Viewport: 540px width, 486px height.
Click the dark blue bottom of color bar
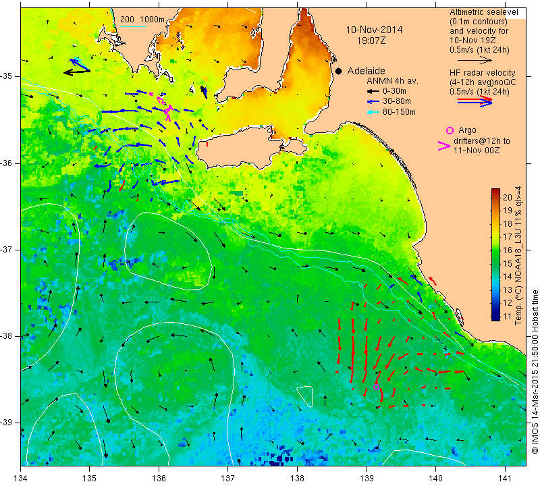pyautogui.click(x=495, y=317)
